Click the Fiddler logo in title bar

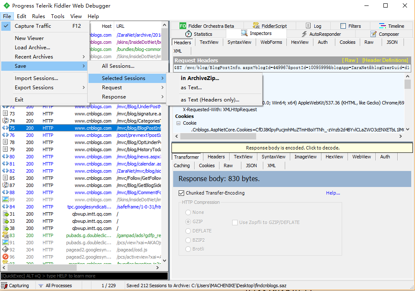[x=7, y=5]
